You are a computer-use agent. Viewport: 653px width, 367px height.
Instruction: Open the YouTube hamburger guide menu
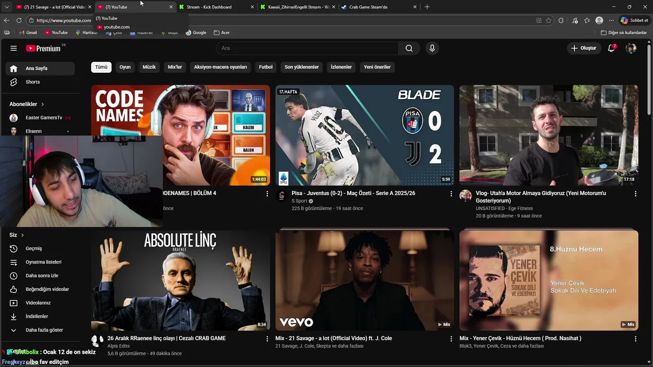pyautogui.click(x=14, y=48)
